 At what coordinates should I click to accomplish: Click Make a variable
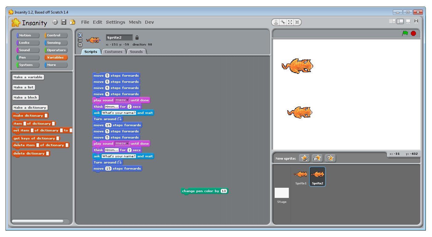pyautogui.click(x=28, y=77)
